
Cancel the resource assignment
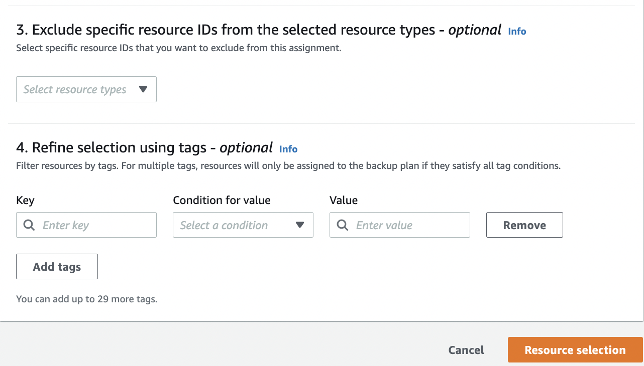466,350
